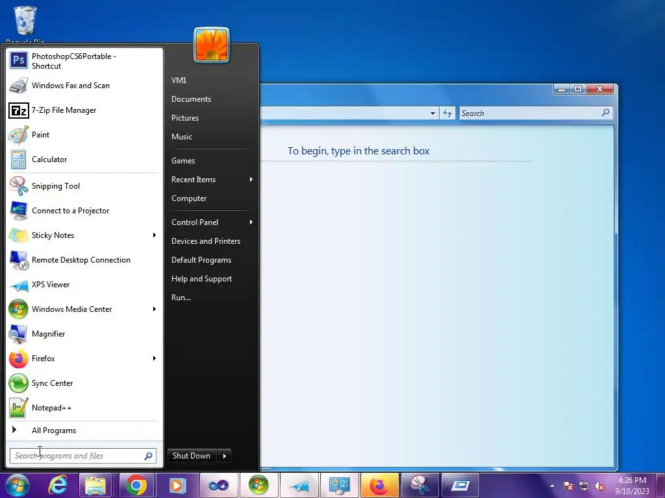
Task: Launch Notepad++ icon
Action: (x=19, y=408)
